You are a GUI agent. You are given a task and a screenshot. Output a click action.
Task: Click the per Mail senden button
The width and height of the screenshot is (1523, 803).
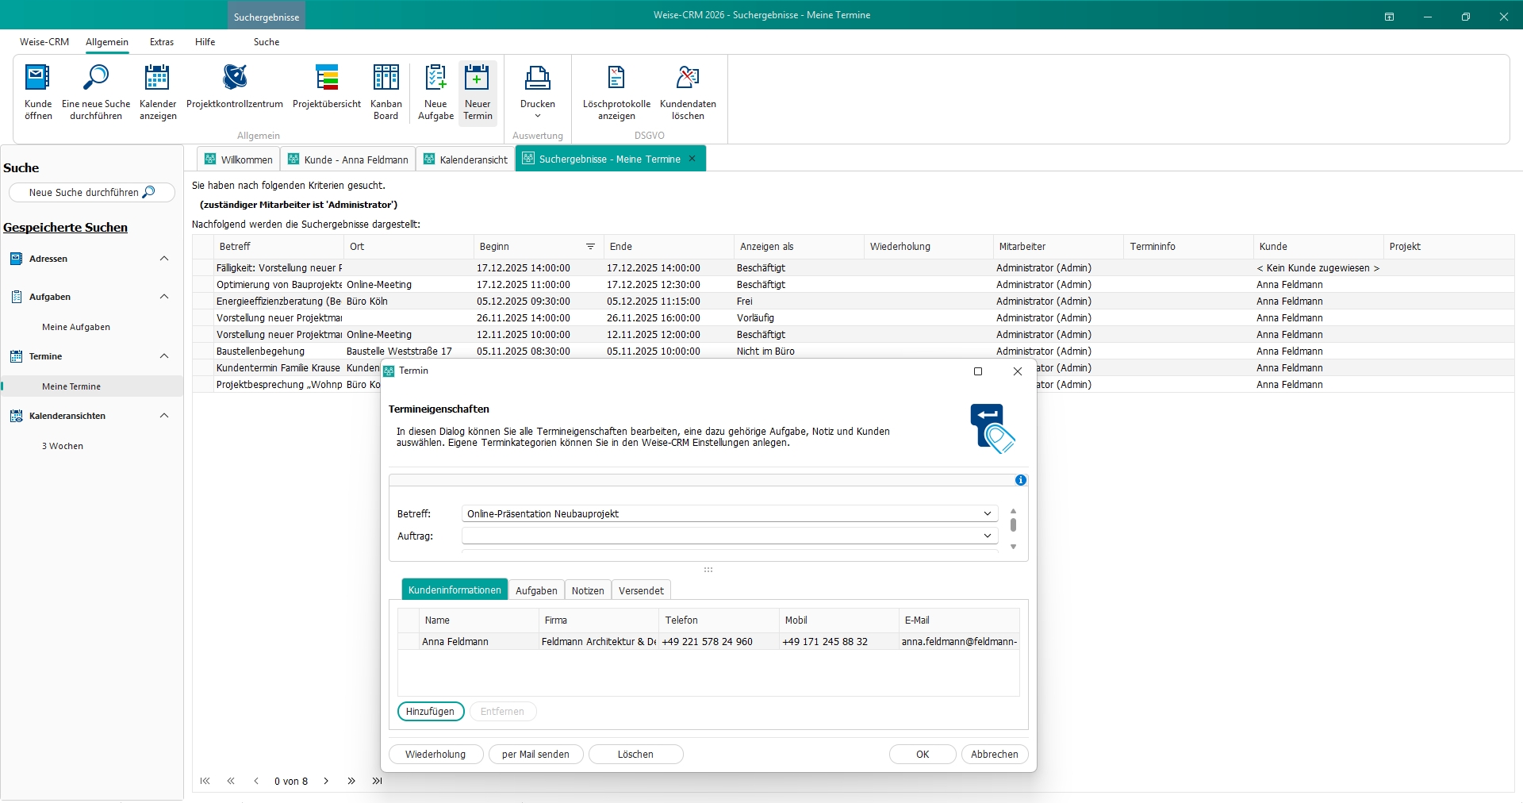pyautogui.click(x=535, y=755)
